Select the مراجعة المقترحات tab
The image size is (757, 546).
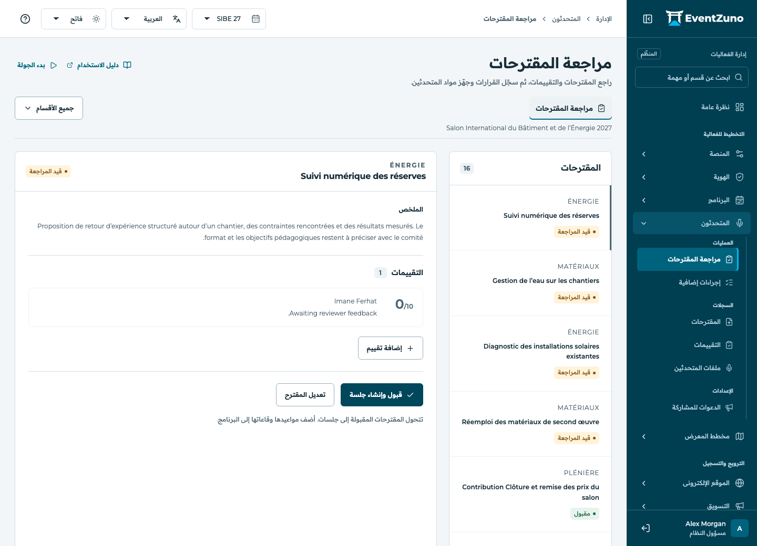pos(570,108)
